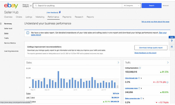The width and height of the screenshot is (175, 105).
Task: Click the View feedback document icon
Action: [60, 12]
